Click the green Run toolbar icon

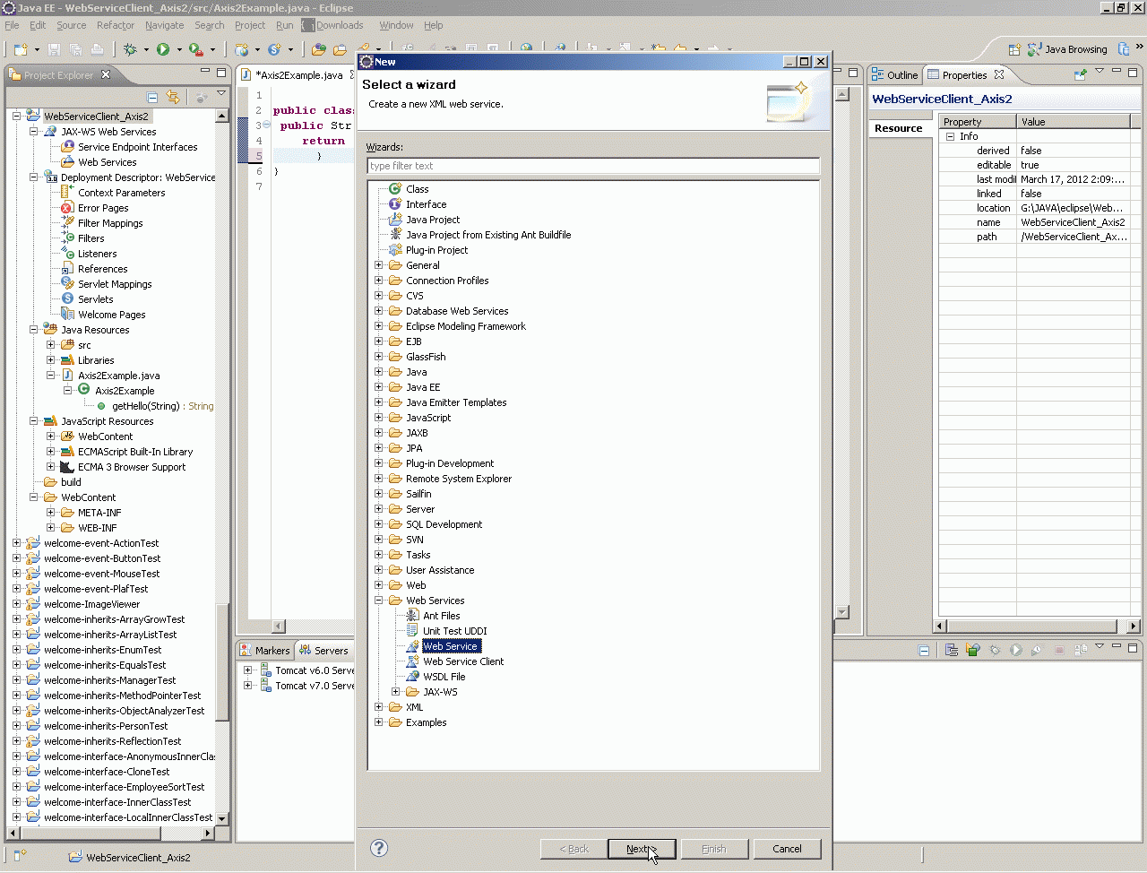[163, 49]
